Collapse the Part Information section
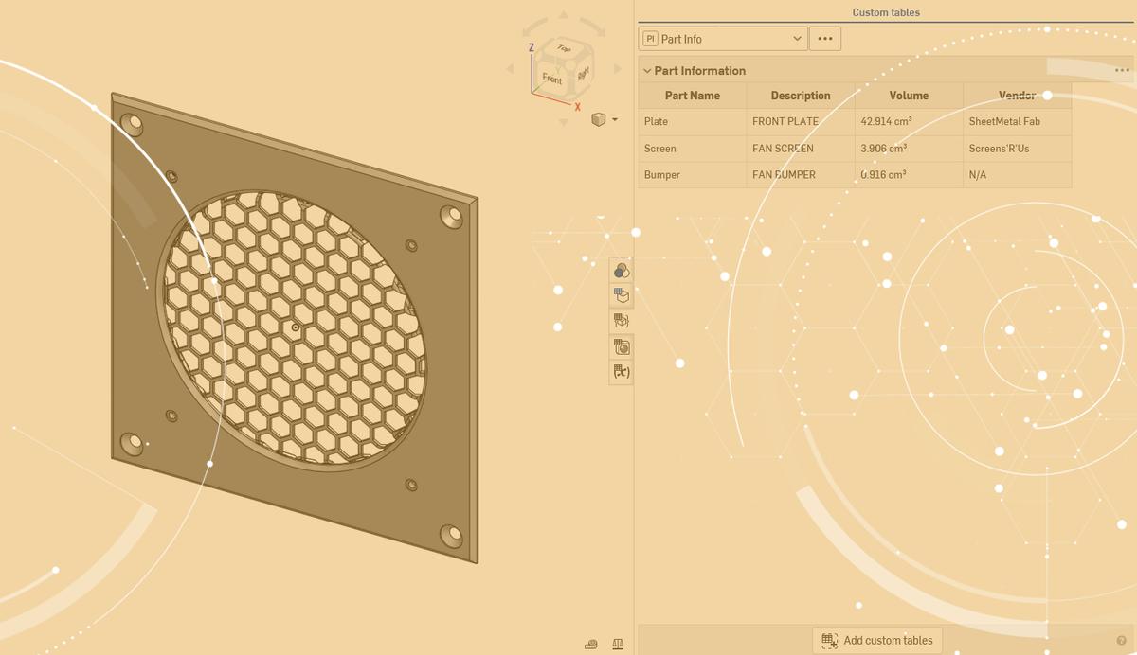The height and width of the screenshot is (655, 1137). click(646, 70)
